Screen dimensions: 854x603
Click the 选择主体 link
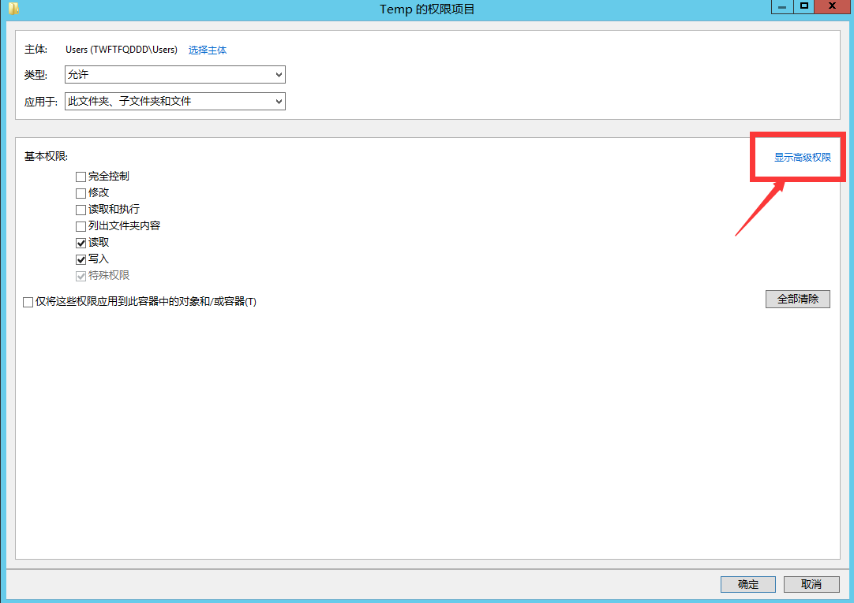pyautogui.click(x=208, y=50)
